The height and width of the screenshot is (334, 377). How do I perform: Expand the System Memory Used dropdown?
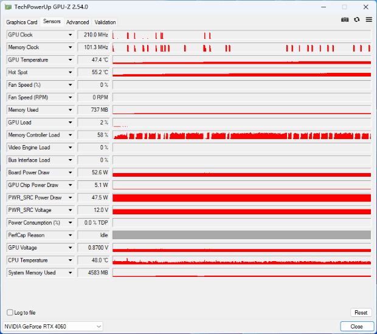70,273
